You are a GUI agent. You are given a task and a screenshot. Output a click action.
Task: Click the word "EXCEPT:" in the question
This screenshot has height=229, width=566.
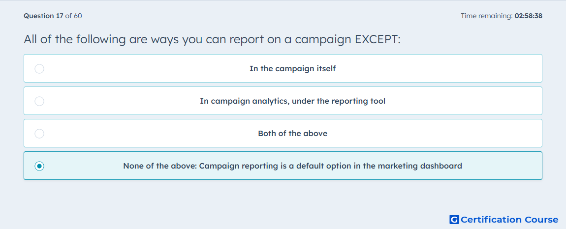(377, 39)
